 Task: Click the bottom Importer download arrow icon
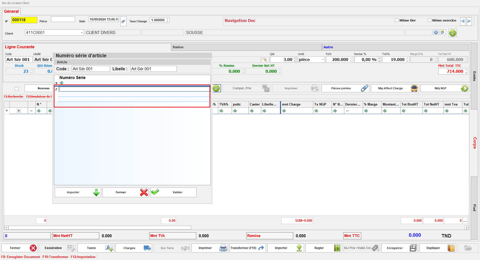click(x=299, y=248)
